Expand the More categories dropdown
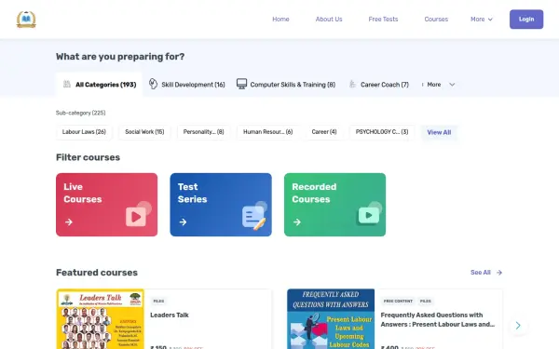Screen dimensions: 559x349 438,85
